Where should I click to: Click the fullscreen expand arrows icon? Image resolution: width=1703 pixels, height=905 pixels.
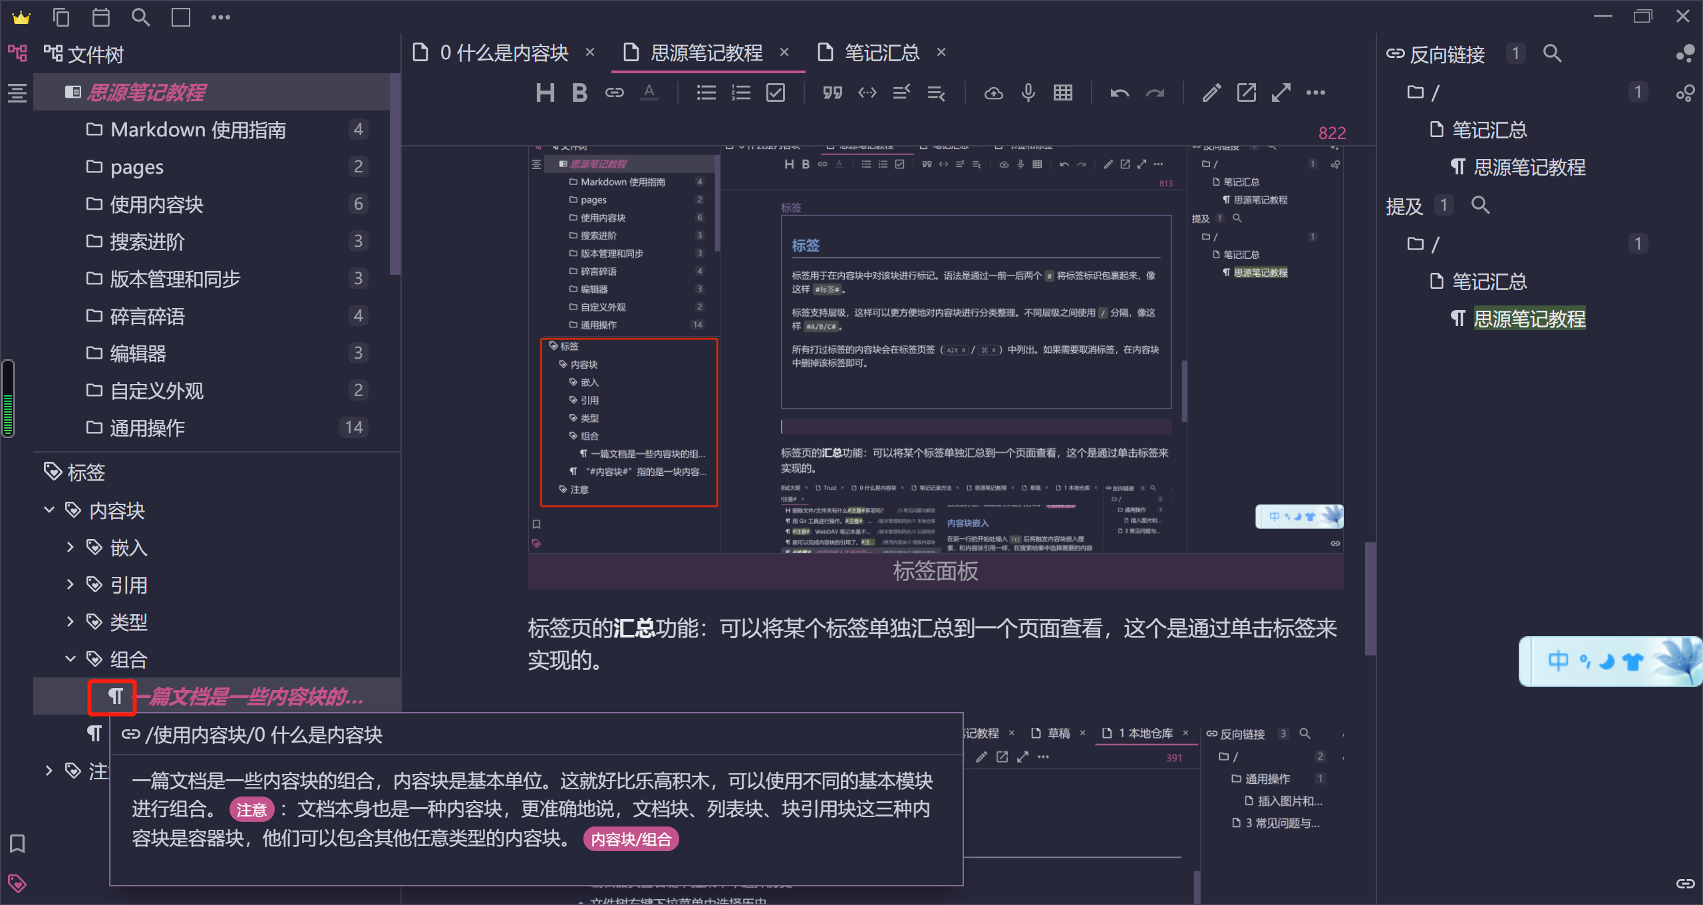1281,93
